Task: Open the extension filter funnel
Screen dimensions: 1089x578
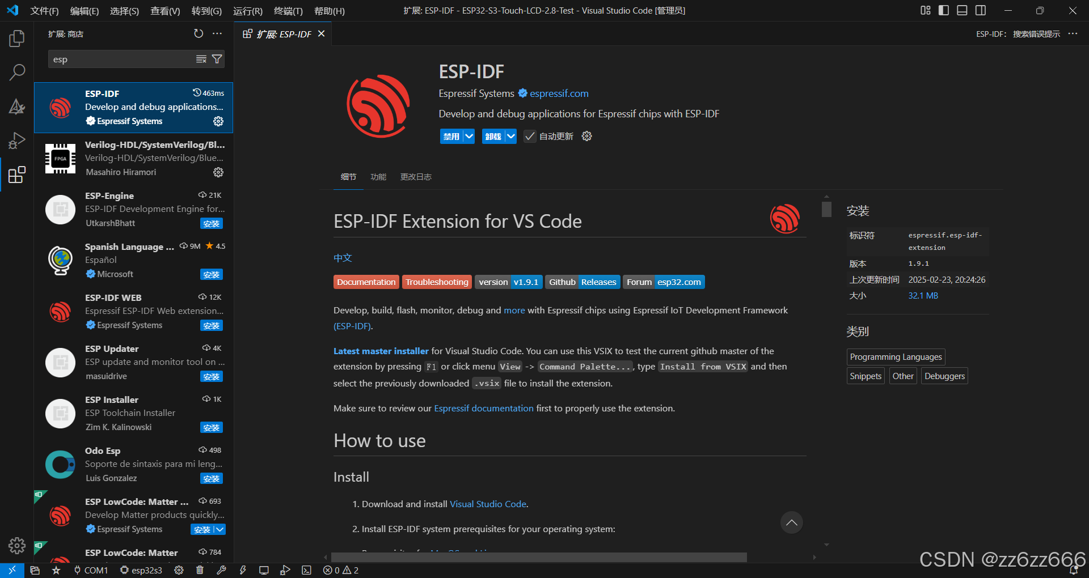Action: click(217, 59)
